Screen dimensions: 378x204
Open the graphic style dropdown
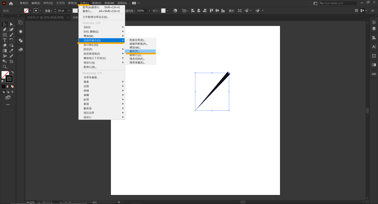point(168,11)
